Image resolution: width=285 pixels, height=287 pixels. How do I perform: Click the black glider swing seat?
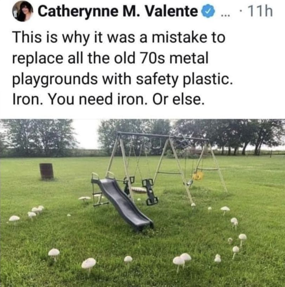pos(151,192)
